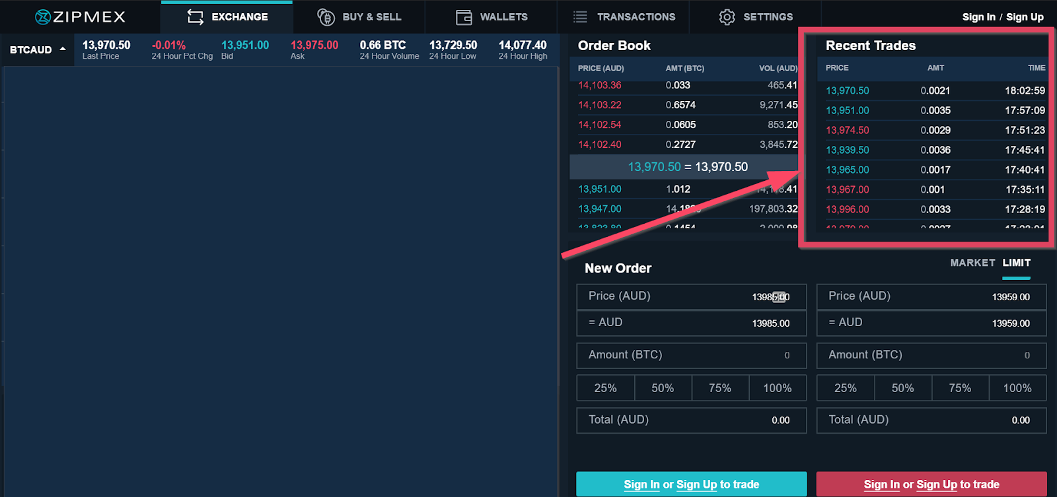Choose 75% in the buy order form
The height and width of the screenshot is (497, 1057).
pyautogui.click(x=720, y=388)
